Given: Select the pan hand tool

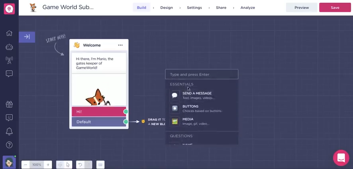Looking at the screenshot, I should (x=60, y=165).
